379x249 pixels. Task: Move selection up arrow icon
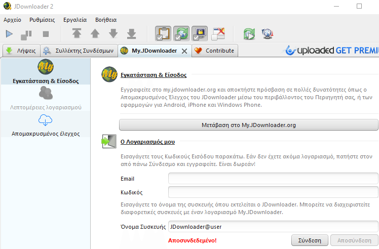(95, 33)
